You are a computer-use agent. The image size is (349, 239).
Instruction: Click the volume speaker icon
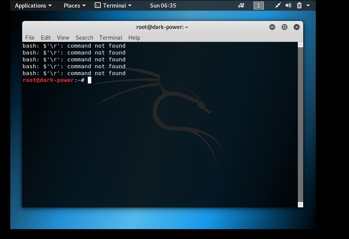(288, 5)
